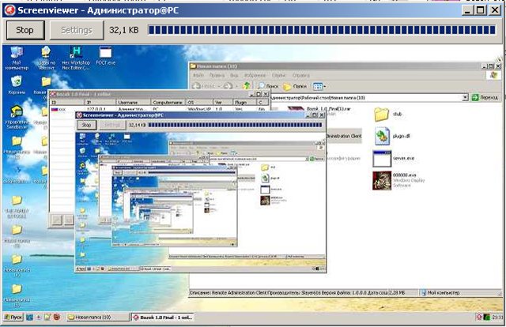Screen dimensions: 506x327
Task: Click the first quick launch icon beside Пуск
Action: (x=29, y=318)
